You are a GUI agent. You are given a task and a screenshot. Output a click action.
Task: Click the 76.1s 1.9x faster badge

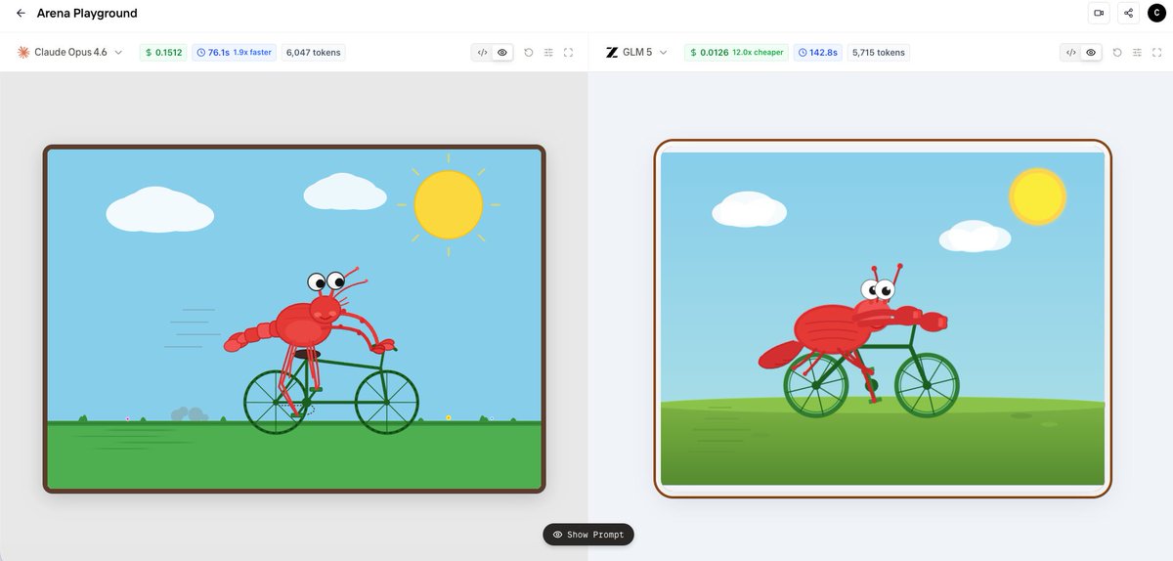pos(235,53)
